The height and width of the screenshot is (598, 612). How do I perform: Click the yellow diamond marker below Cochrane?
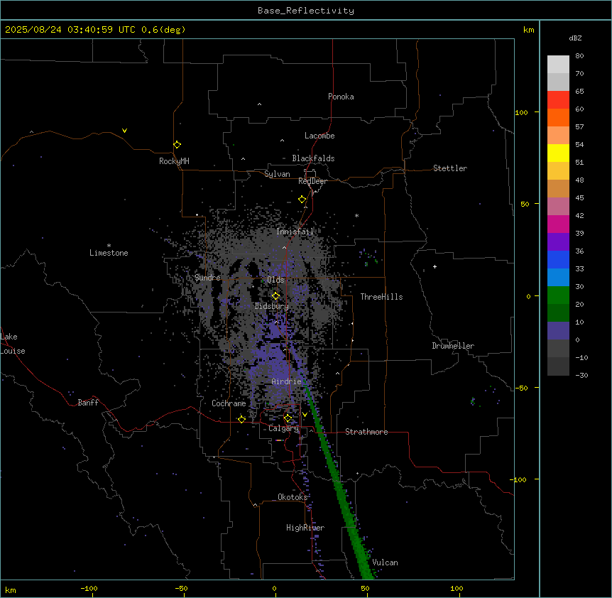(x=241, y=419)
